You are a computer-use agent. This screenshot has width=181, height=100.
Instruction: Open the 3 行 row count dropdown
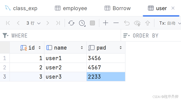[33, 23]
